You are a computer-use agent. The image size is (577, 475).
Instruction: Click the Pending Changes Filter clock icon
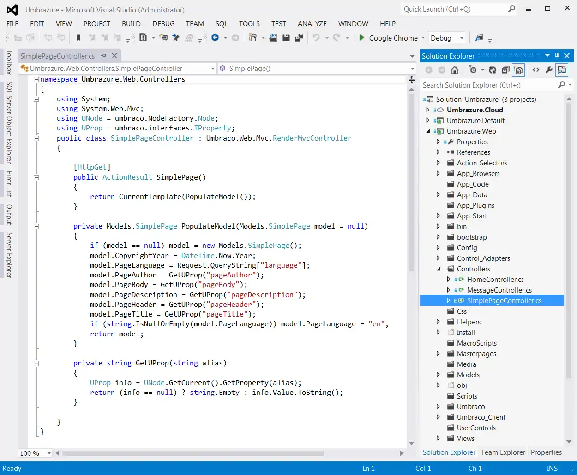coord(473,70)
